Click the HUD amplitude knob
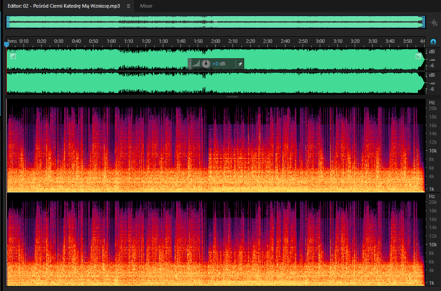The height and width of the screenshot is (291, 441). [206, 64]
